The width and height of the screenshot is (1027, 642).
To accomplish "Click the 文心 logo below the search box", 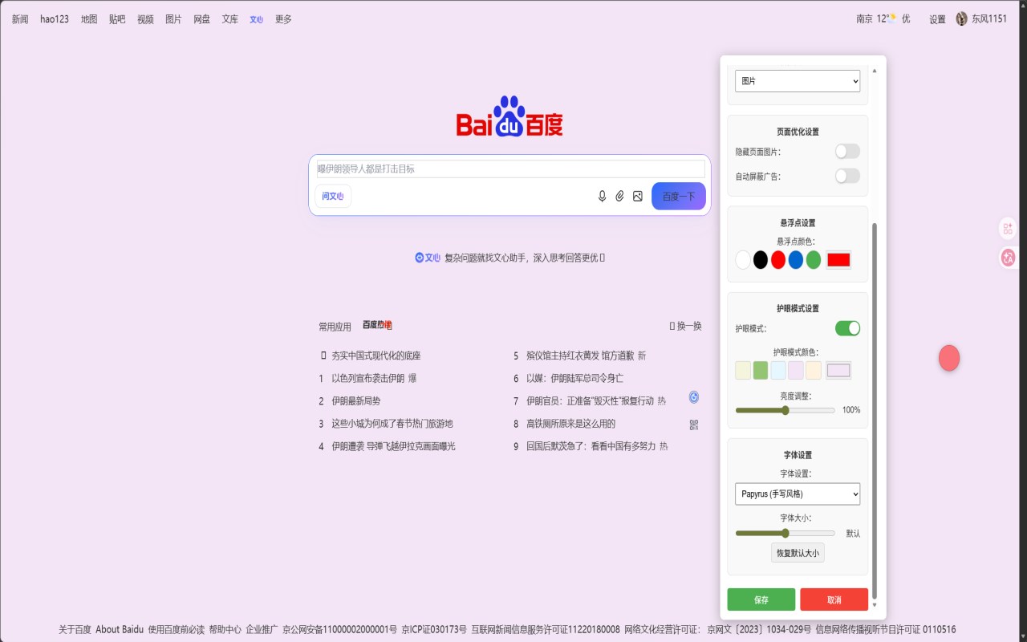I will [x=428, y=258].
